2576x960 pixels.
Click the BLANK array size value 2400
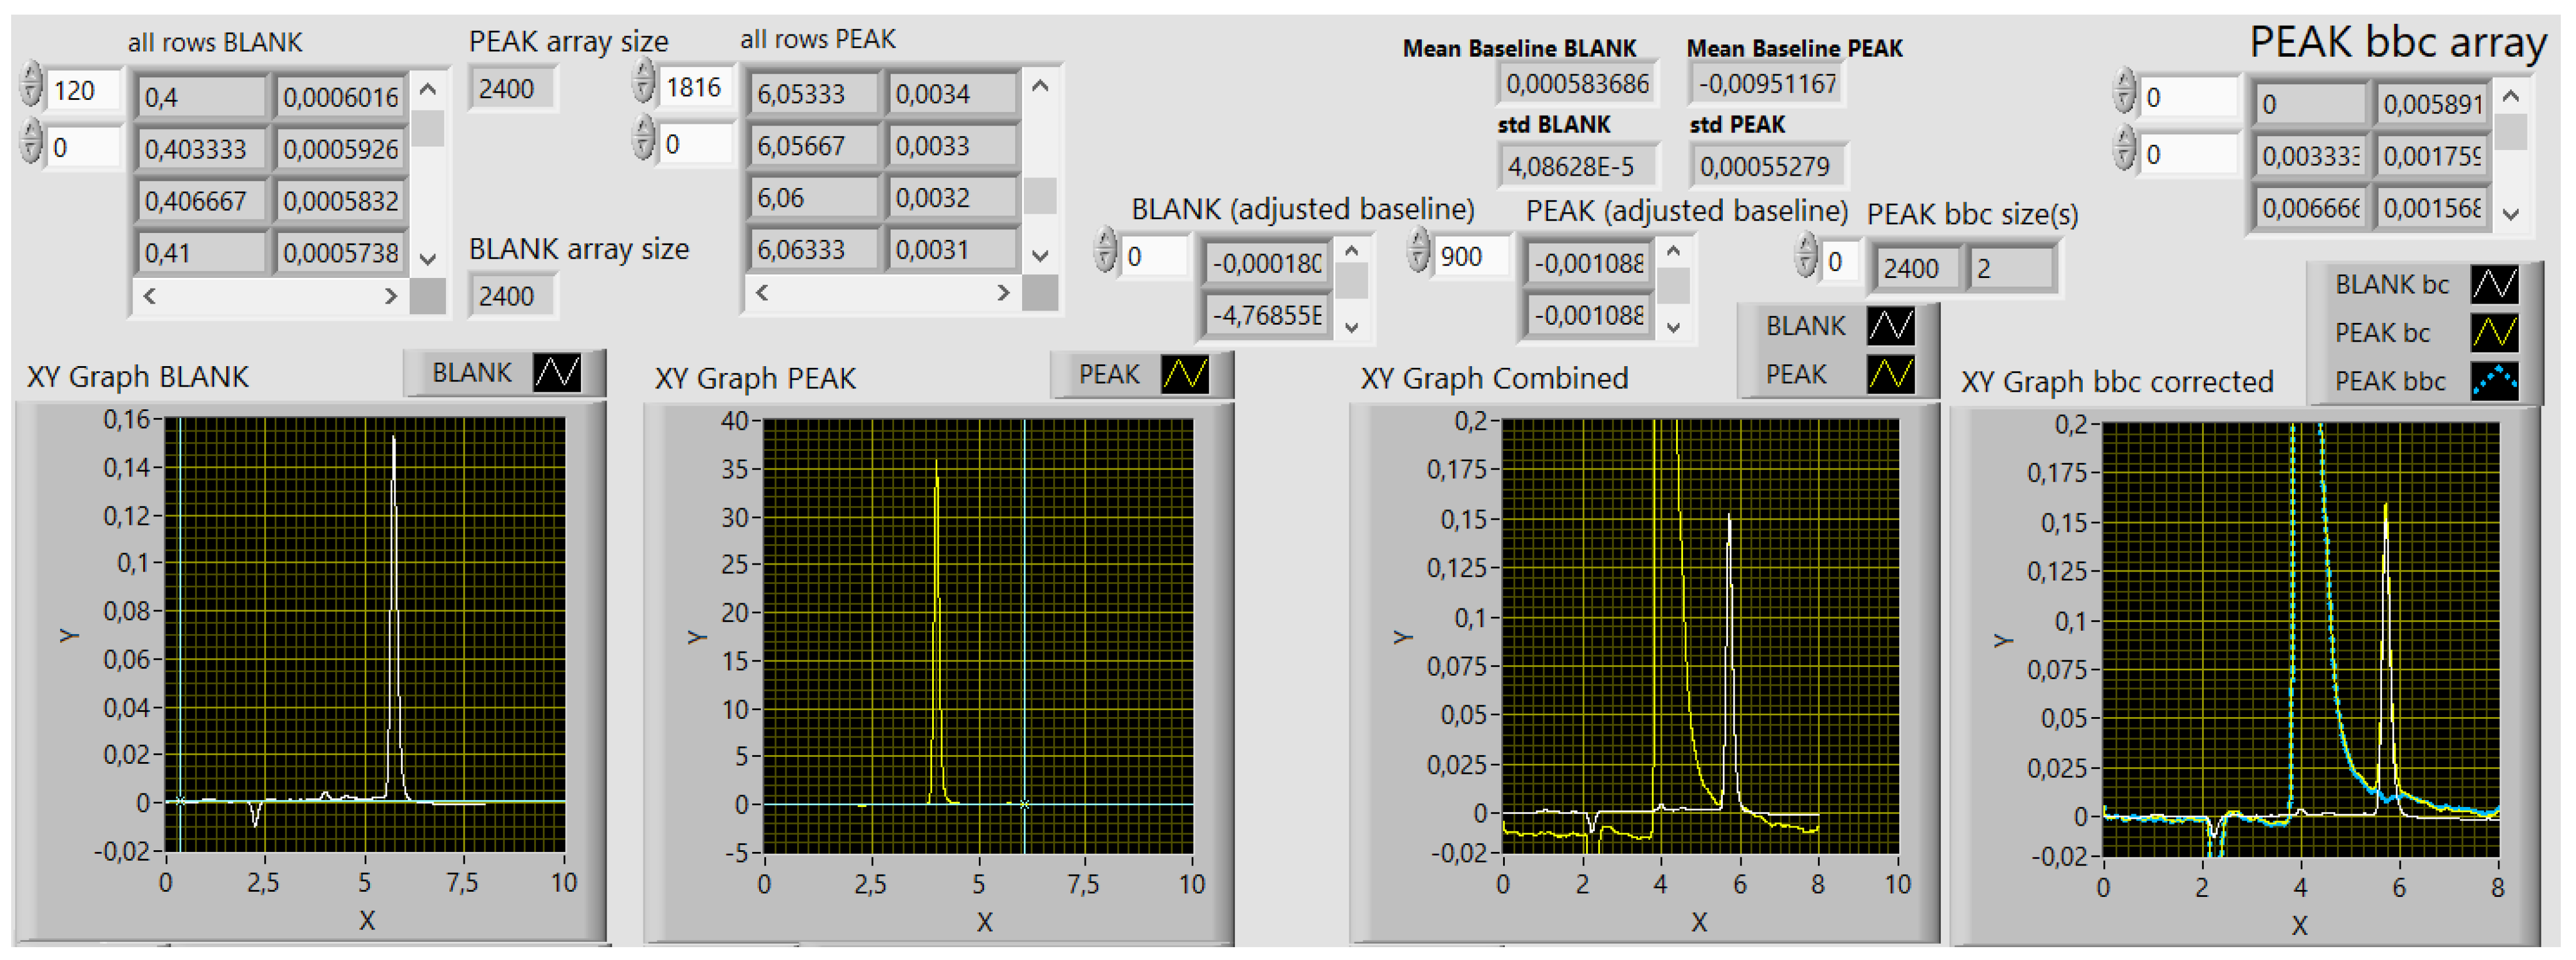pyautogui.click(x=510, y=297)
